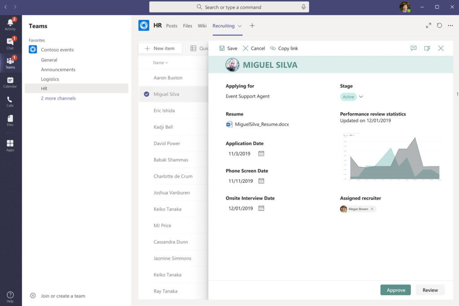This screenshot has height=306, width=459.
Task: Select the Kadji Bell row
Action: pyautogui.click(x=173, y=127)
